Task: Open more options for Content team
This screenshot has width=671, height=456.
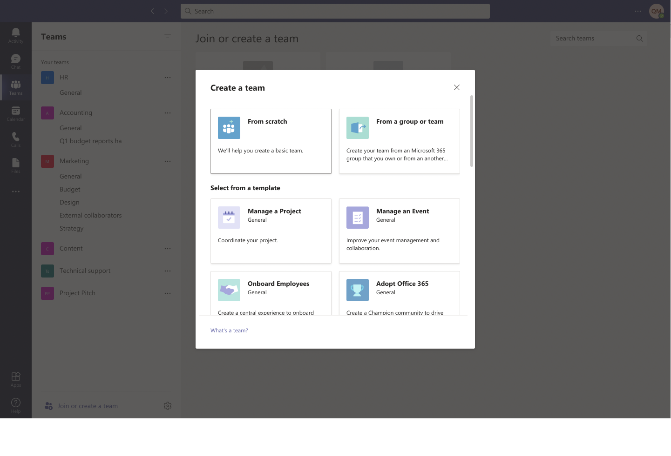Action: point(168,249)
